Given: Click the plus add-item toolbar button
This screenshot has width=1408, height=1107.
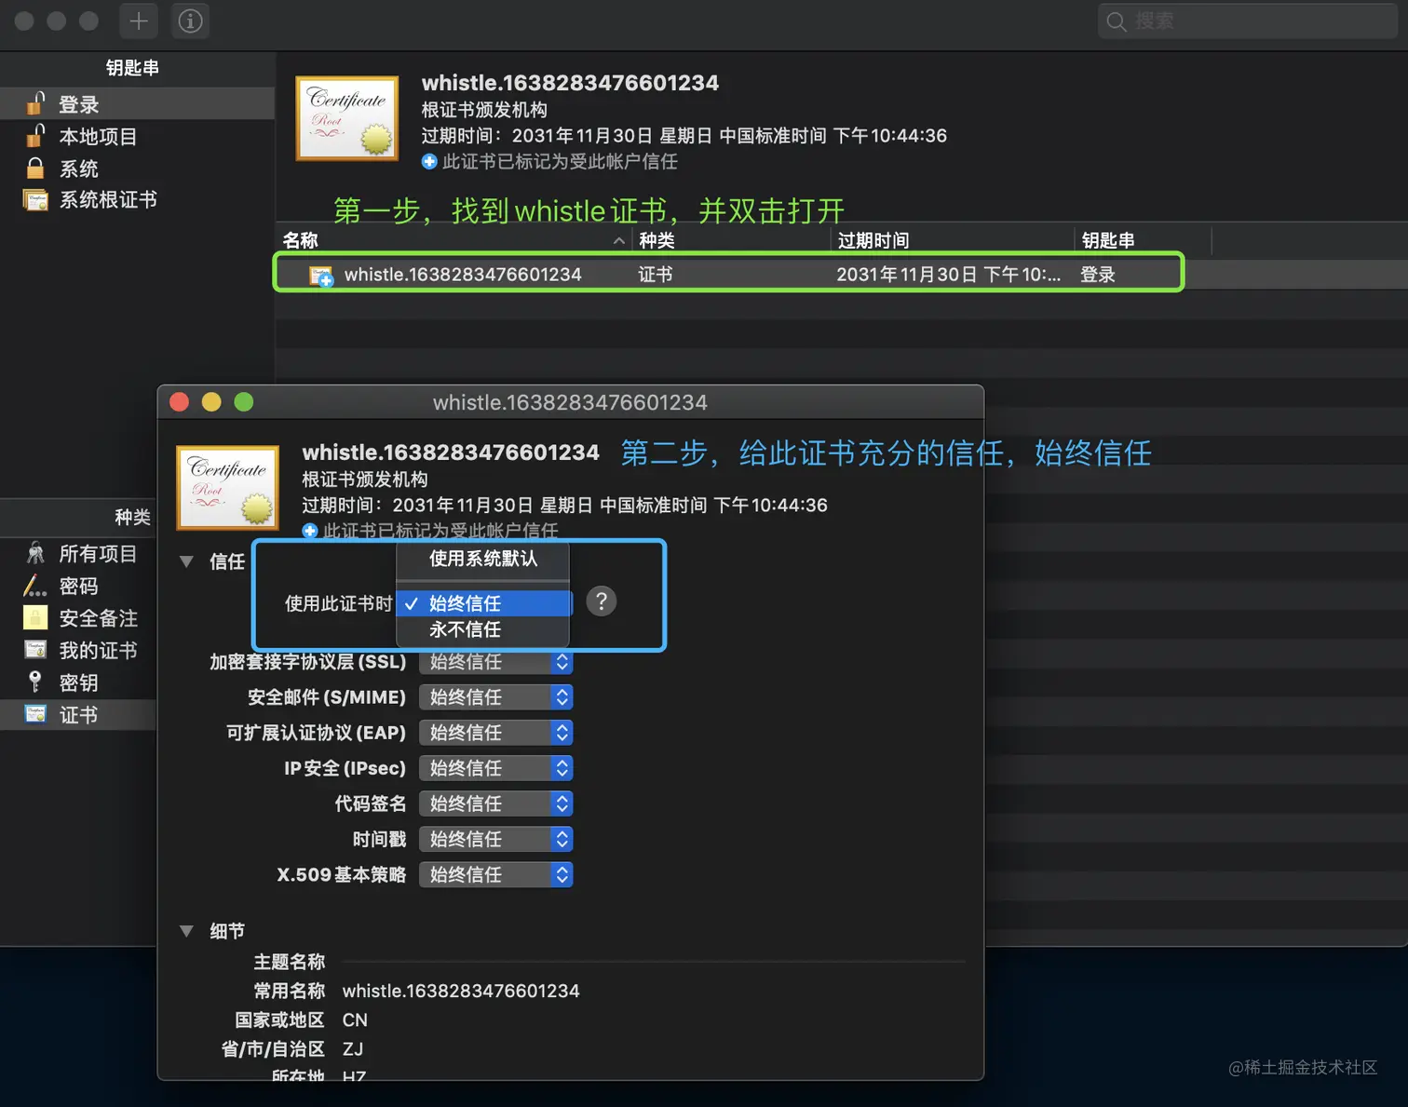Looking at the screenshot, I should pyautogui.click(x=139, y=20).
